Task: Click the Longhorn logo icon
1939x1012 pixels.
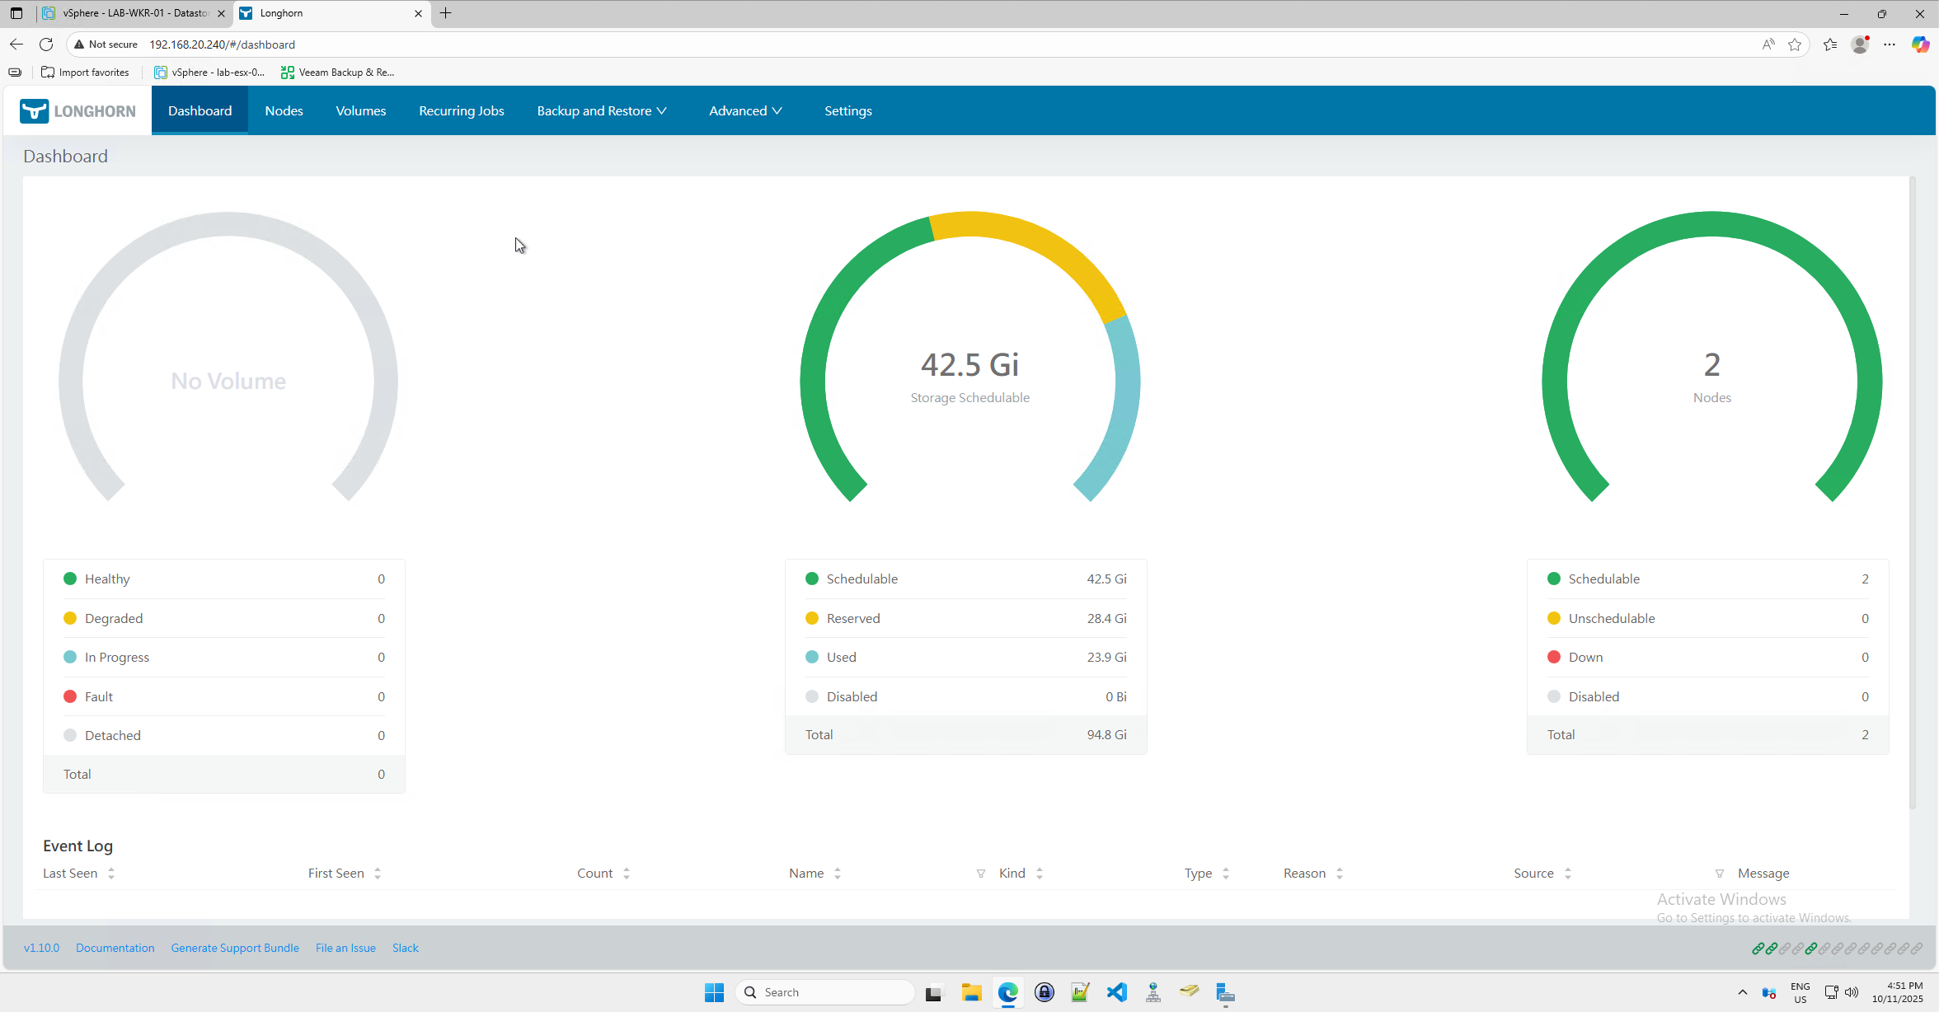Action: (35, 110)
